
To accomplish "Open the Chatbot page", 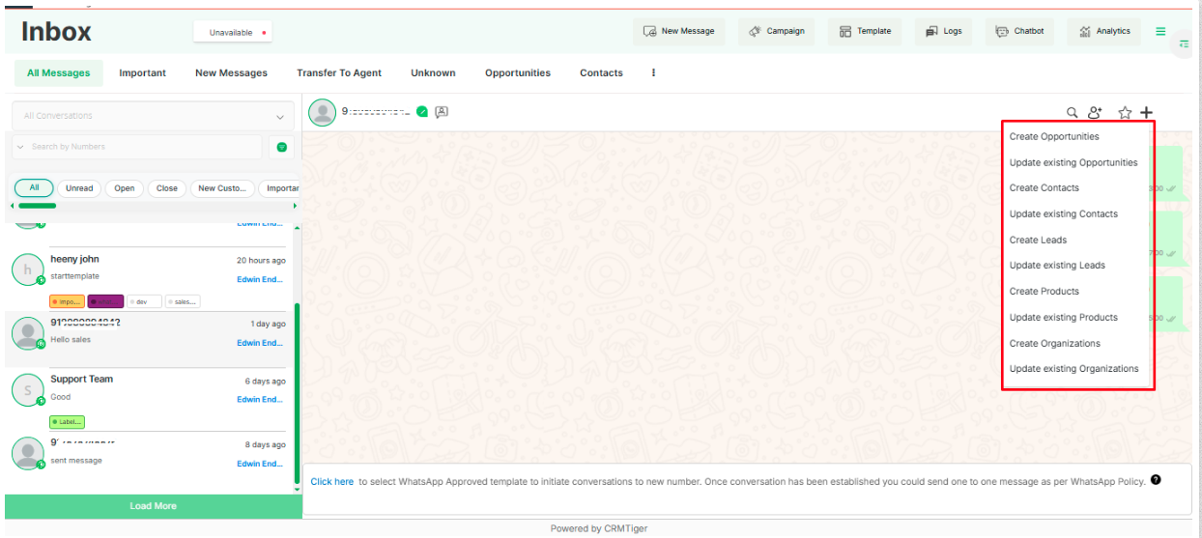I will coord(1020,31).
